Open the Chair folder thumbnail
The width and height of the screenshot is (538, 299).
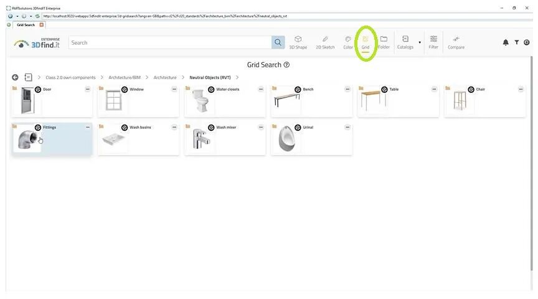(x=460, y=100)
